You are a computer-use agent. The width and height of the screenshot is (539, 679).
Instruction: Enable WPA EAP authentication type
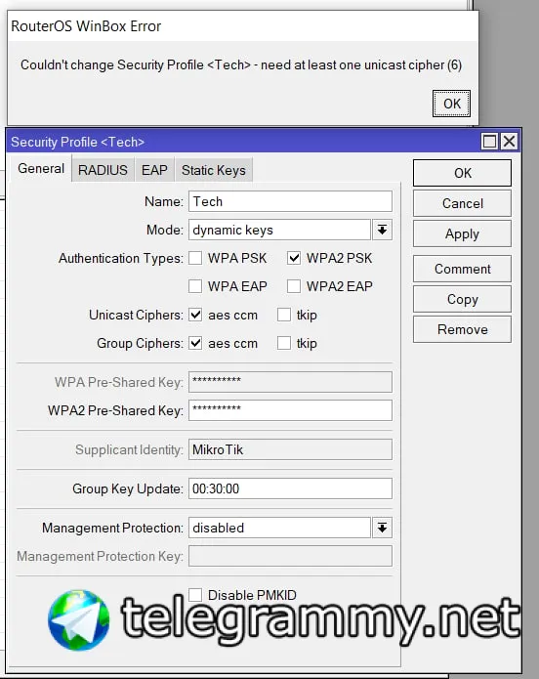(x=195, y=286)
